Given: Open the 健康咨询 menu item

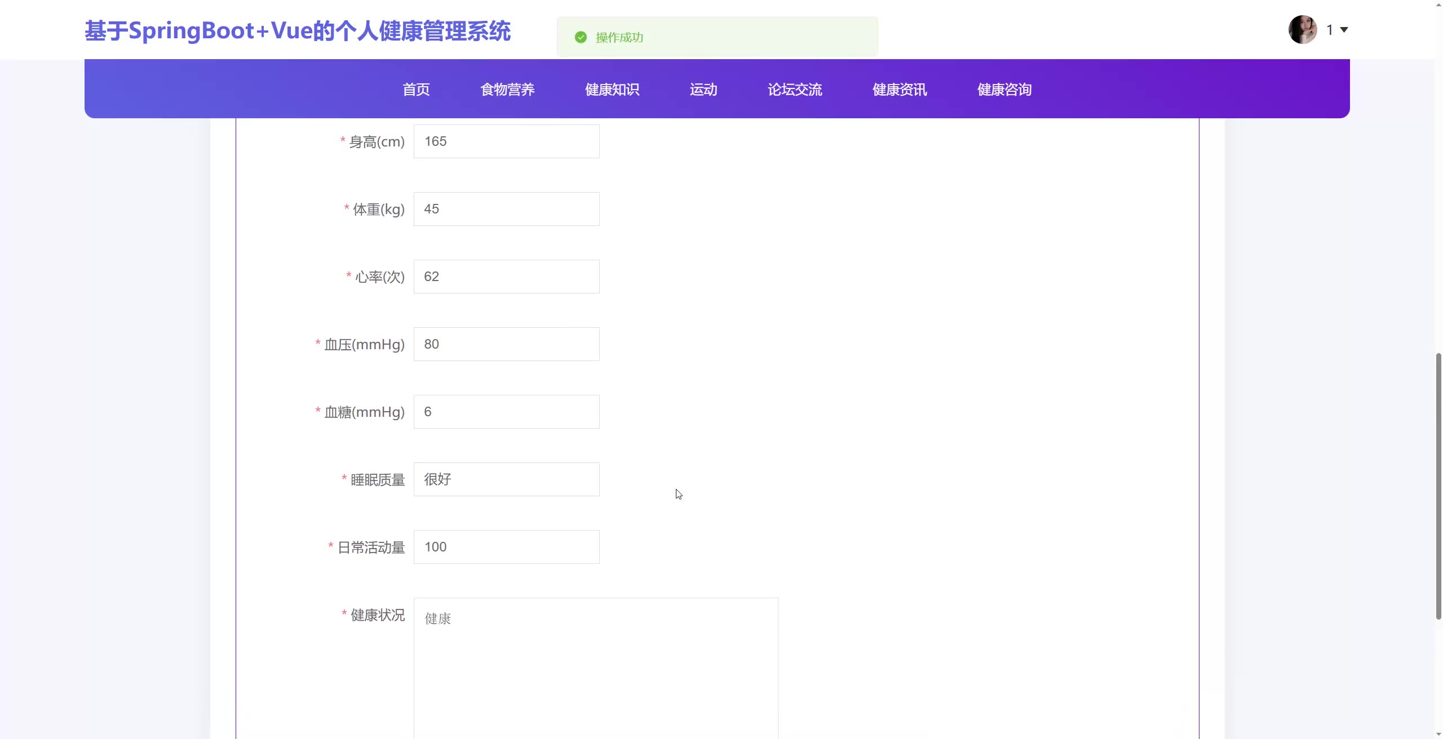Looking at the screenshot, I should click(x=1004, y=90).
